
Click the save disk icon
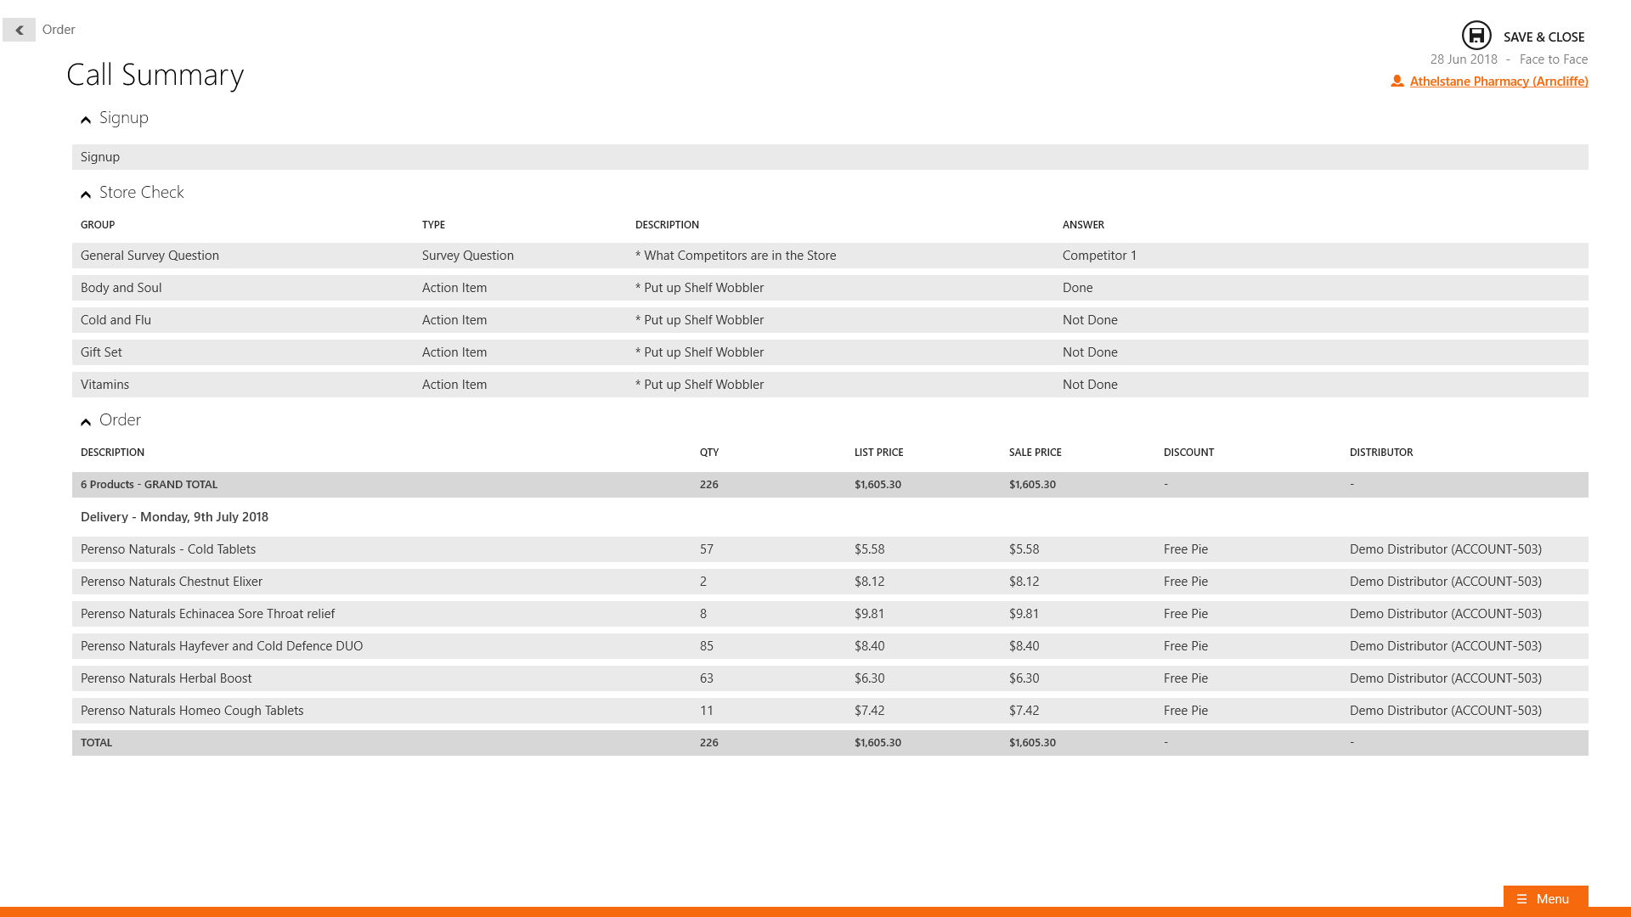[x=1476, y=36]
